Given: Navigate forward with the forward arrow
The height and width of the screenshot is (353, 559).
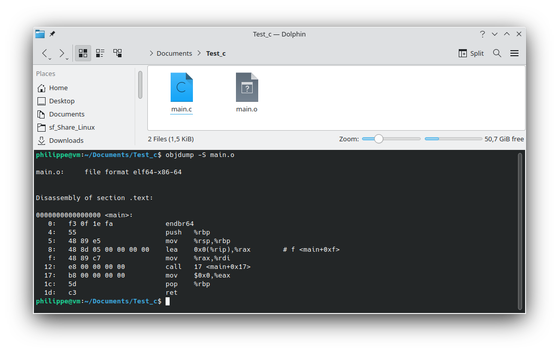Looking at the screenshot, I should point(61,52).
